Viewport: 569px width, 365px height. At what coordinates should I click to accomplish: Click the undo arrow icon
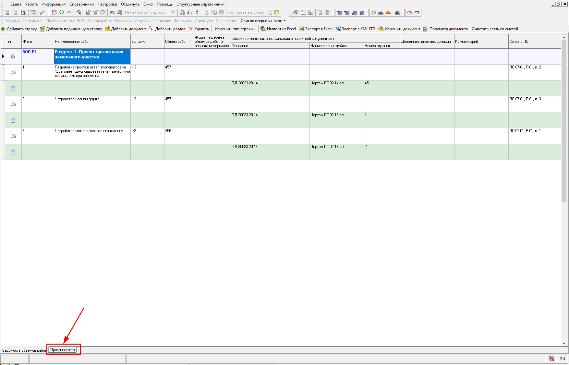(69, 12)
